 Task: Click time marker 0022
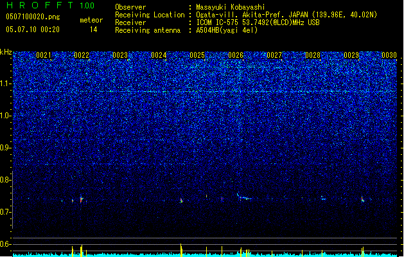82,55
